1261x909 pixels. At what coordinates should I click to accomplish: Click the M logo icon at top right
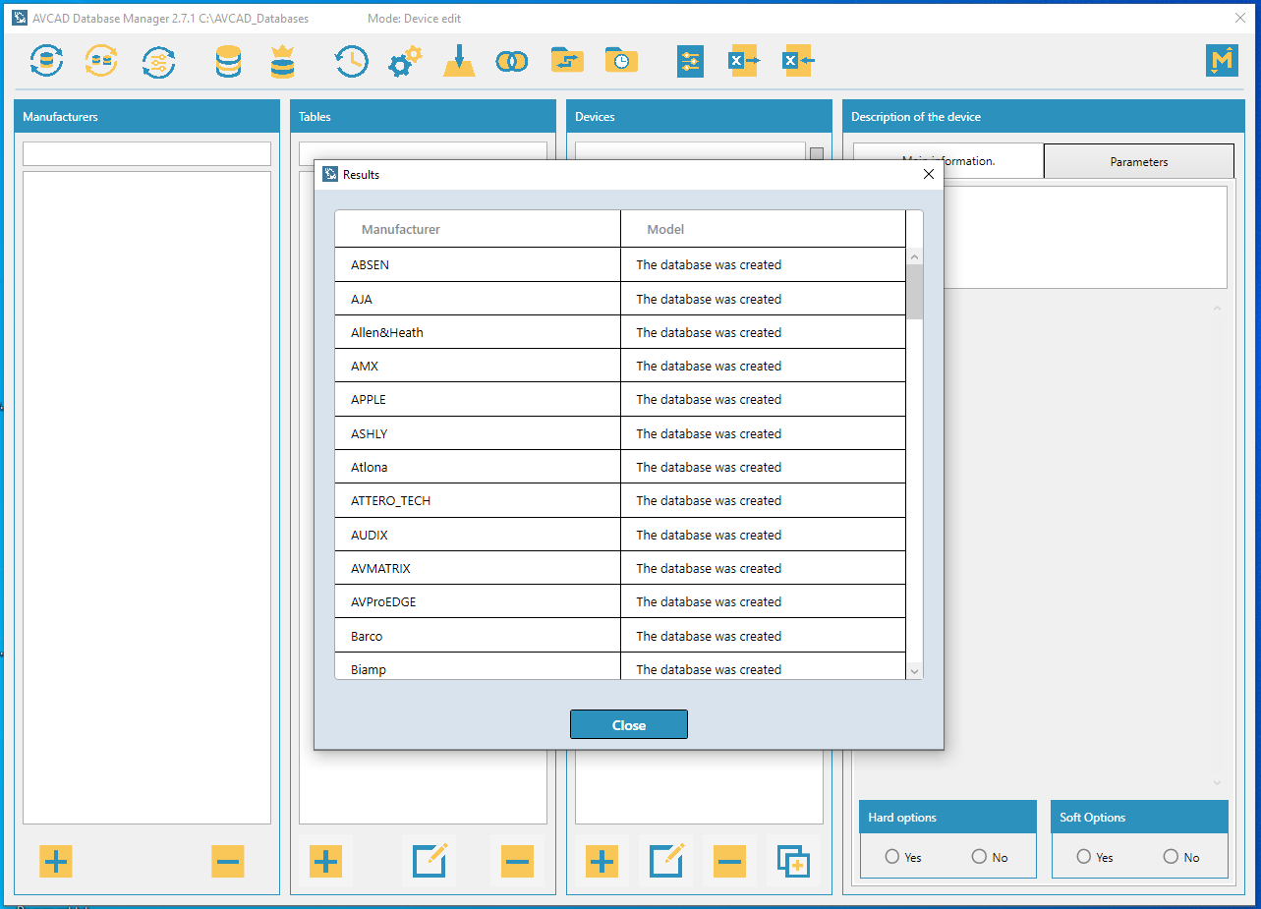1222,61
